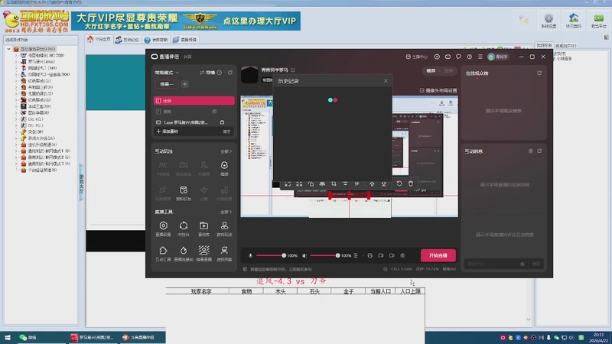Click the reset undo icon on preview toolbar
The image size is (612, 344).
pyautogui.click(x=399, y=183)
